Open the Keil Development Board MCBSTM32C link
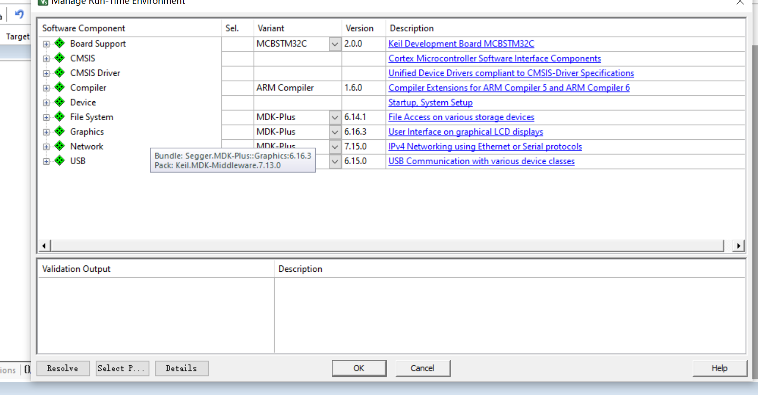The height and width of the screenshot is (395, 758). (x=461, y=44)
